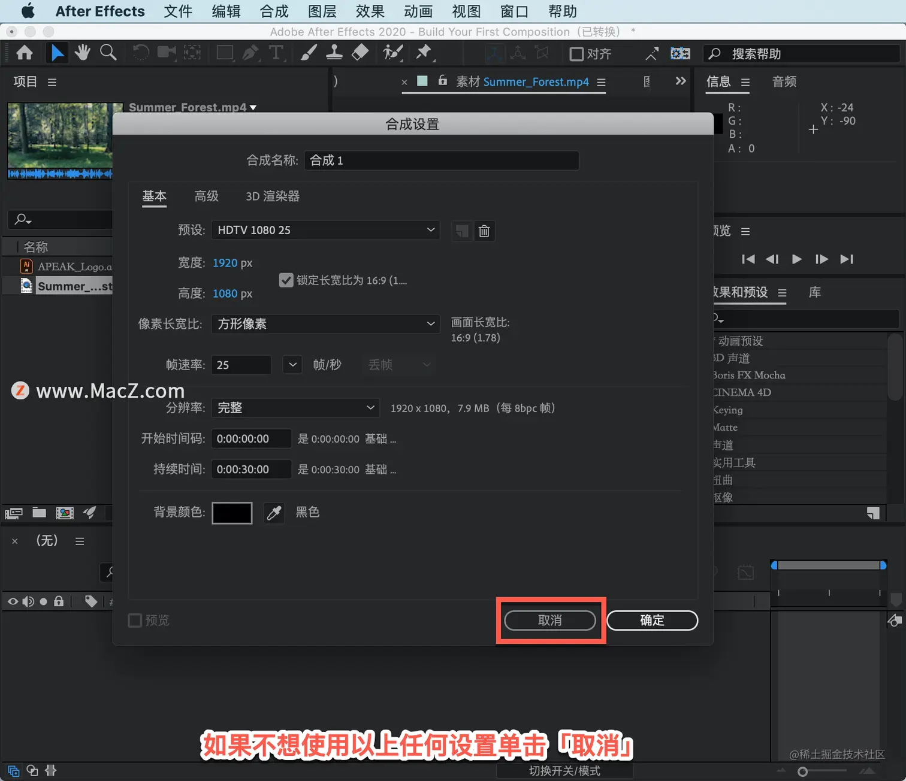Toggle the audio speaker column in timeline
Image resolution: width=906 pixels, height=781 pixels.
tap(28, 601)
